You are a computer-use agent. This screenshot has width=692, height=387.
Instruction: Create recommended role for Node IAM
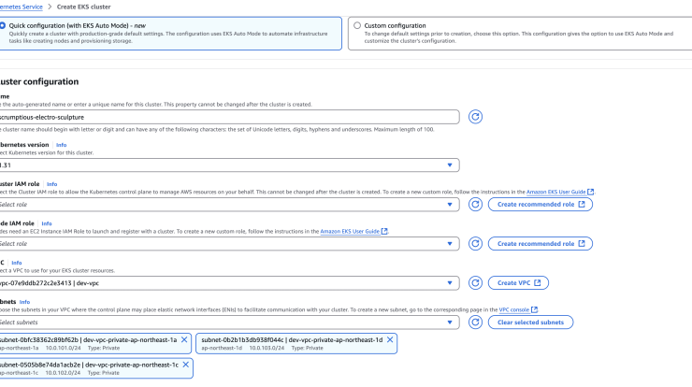tap(541, 244)
